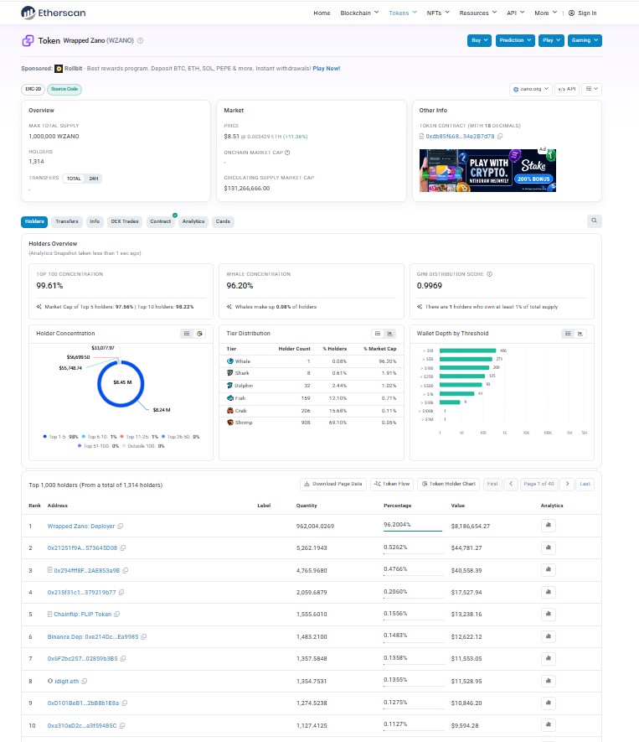Image resolution: width=639 pixels, height=742 pixels.
Task: Switch Holder Concentration to pie chart view
Action: tap(199, 334)
